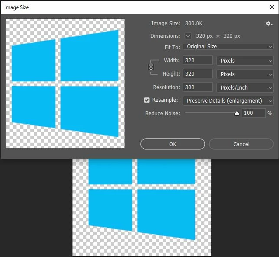Close the Image Size dialog
Image resolution: width=279 pixels, height=257 pixels.
[x=272, y=7]
